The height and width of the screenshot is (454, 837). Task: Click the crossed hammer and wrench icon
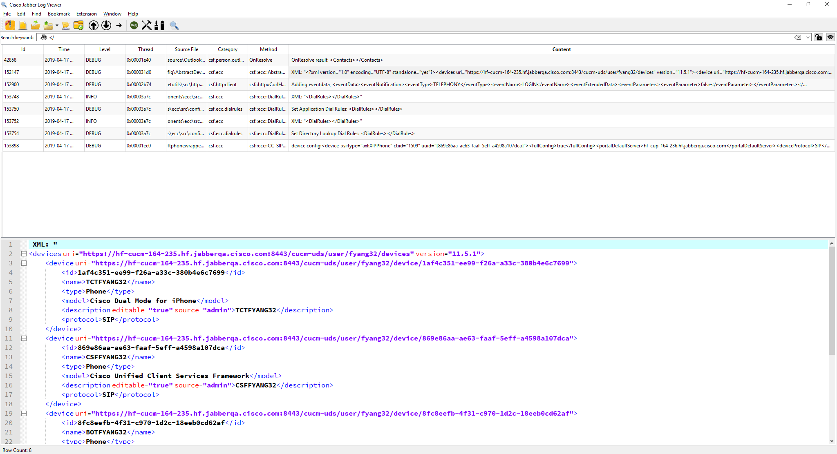[x=146, y=25]
